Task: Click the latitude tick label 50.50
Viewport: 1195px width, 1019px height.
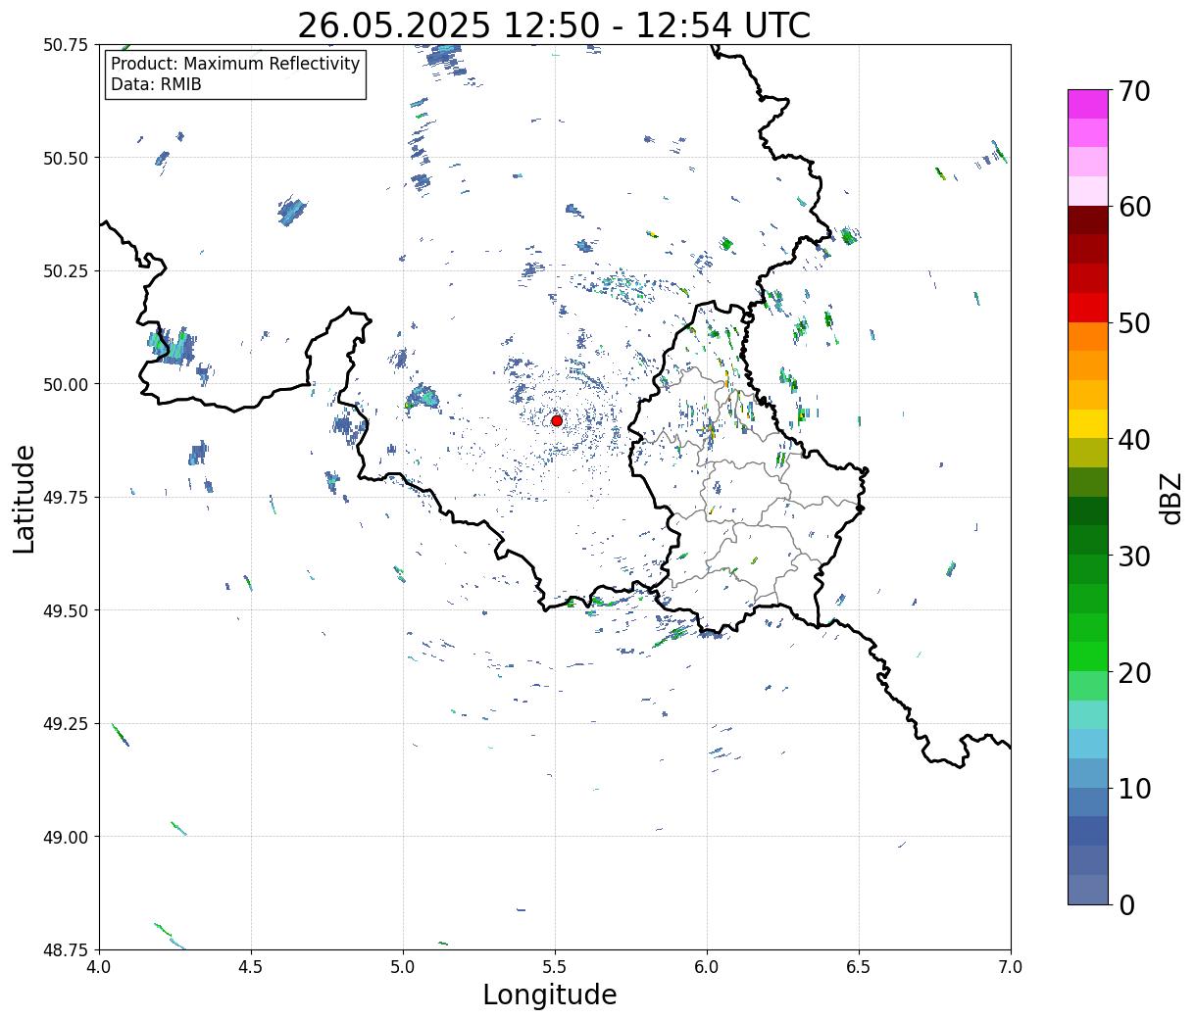Action: (x=65, y=158)
